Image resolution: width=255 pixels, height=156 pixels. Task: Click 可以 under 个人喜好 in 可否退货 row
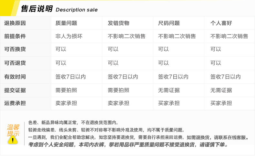(216, 63)
